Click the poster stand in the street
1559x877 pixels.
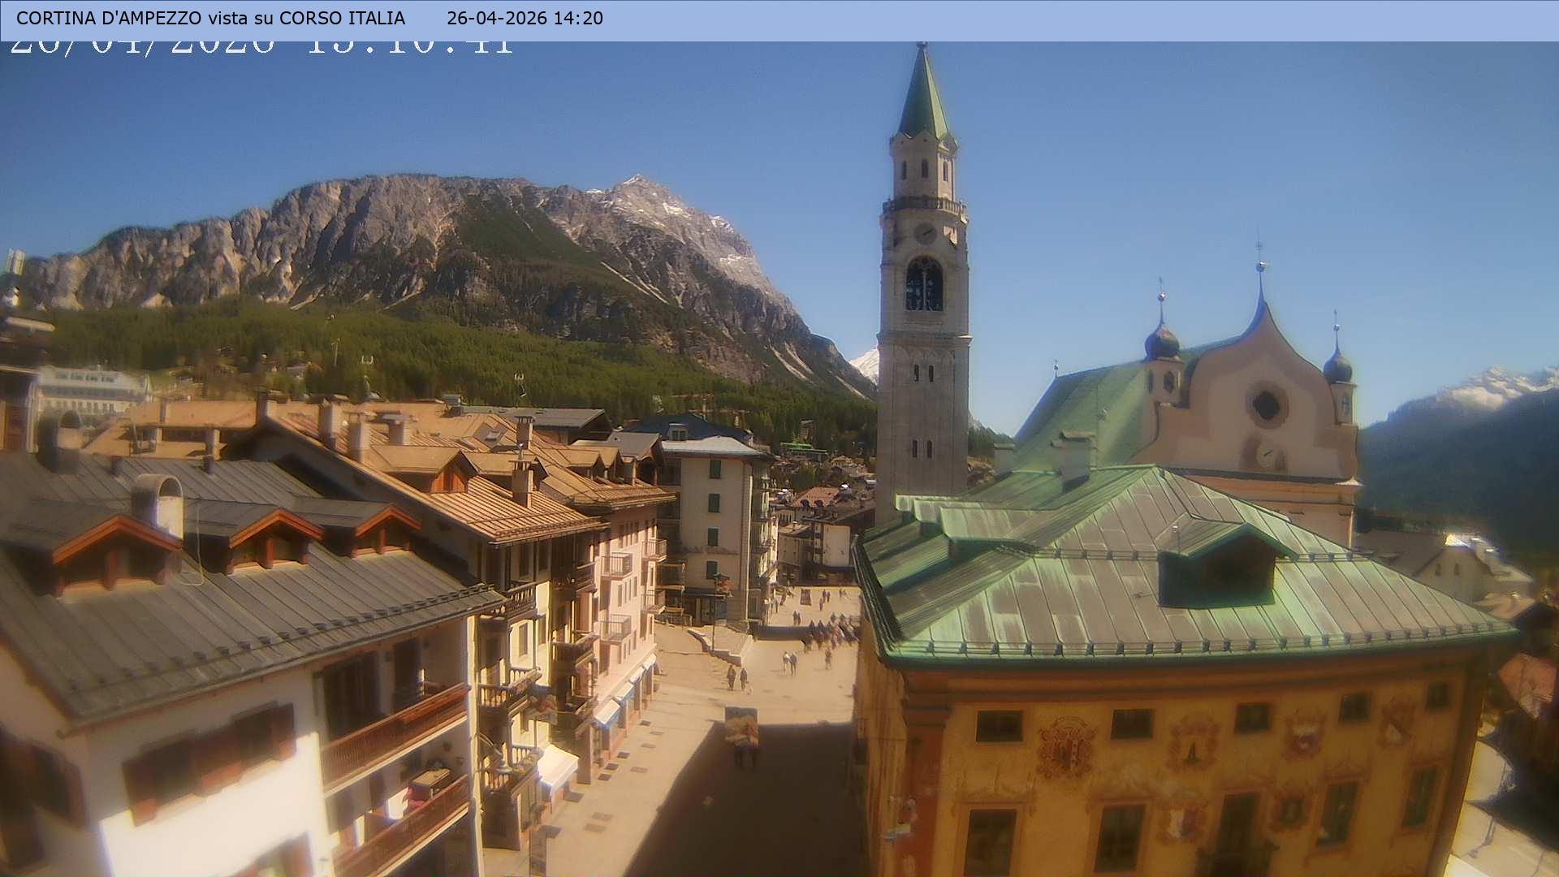point(741,727)
